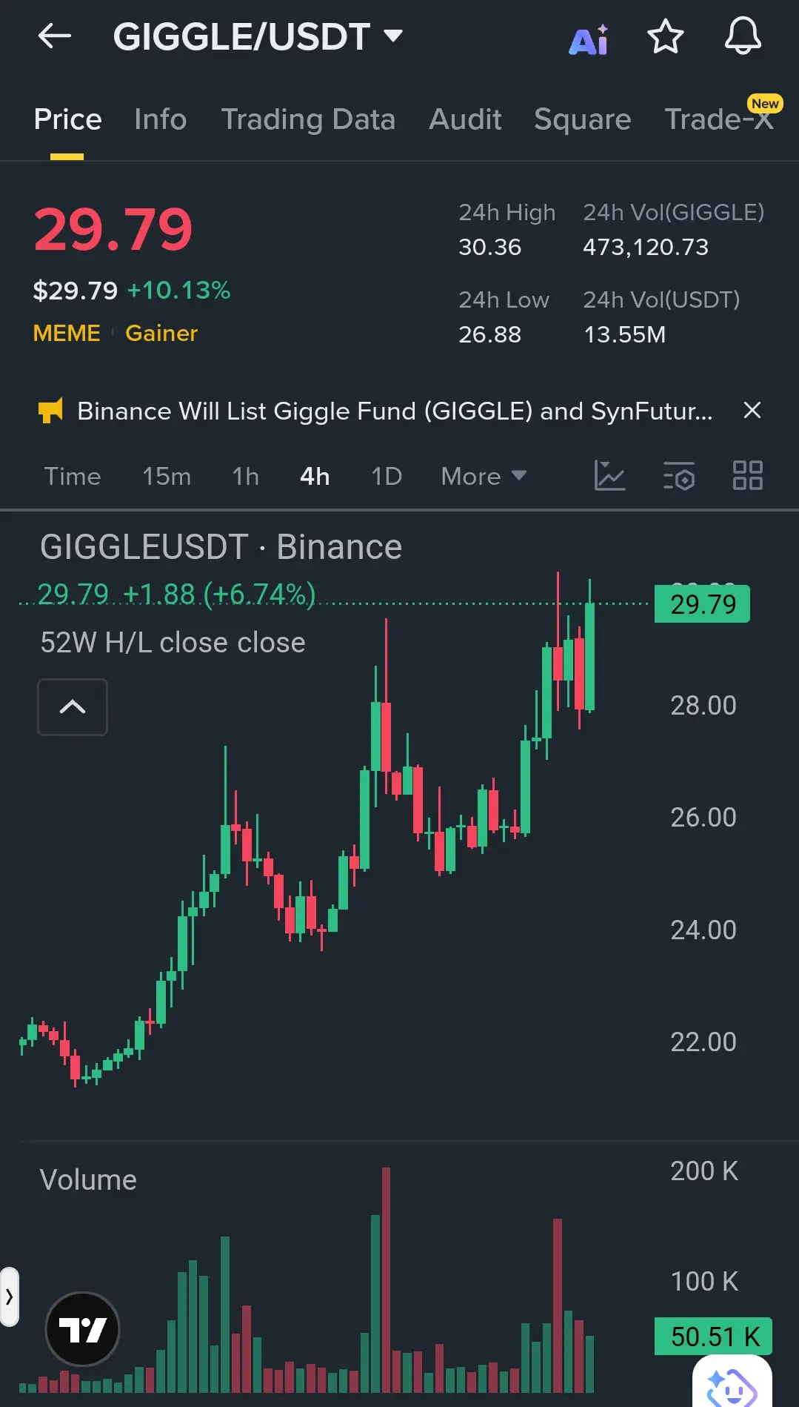The image size is (799, 1407).
Task: Switch to the Square tab
Action: point(582,119)
